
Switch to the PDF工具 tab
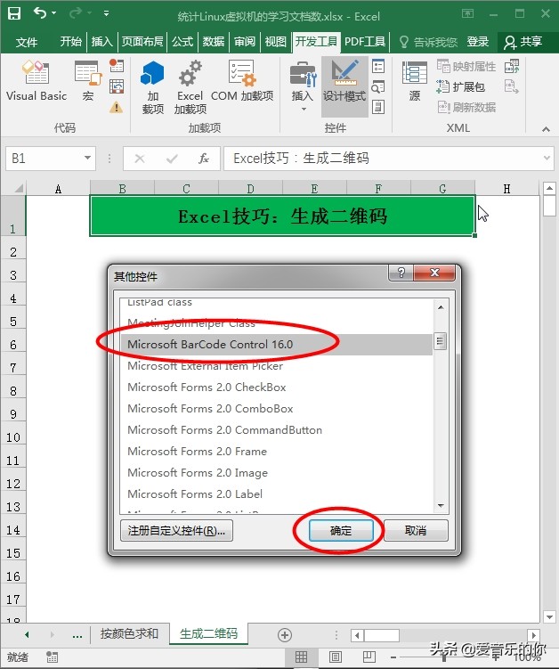(x=365, y=41)
